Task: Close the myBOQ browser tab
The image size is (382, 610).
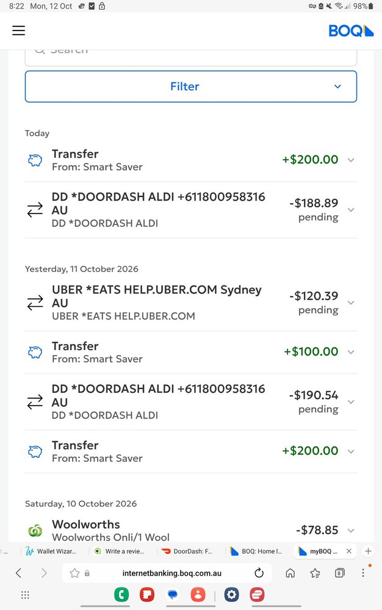Action: click(x=349, y=551)
